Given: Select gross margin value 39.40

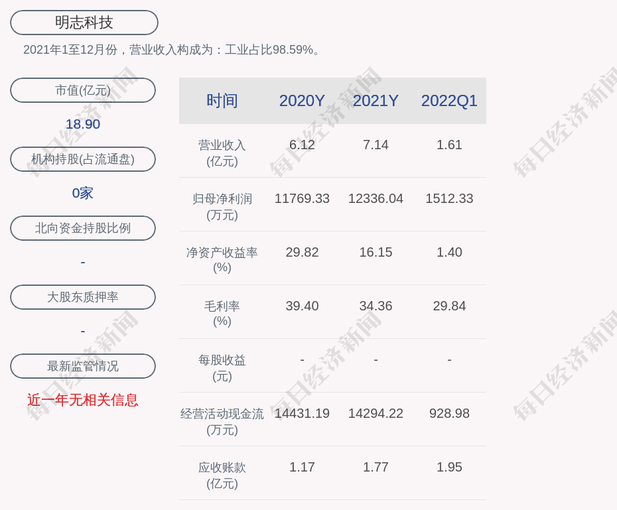Looking at the screenshot, I should (302, 306).
